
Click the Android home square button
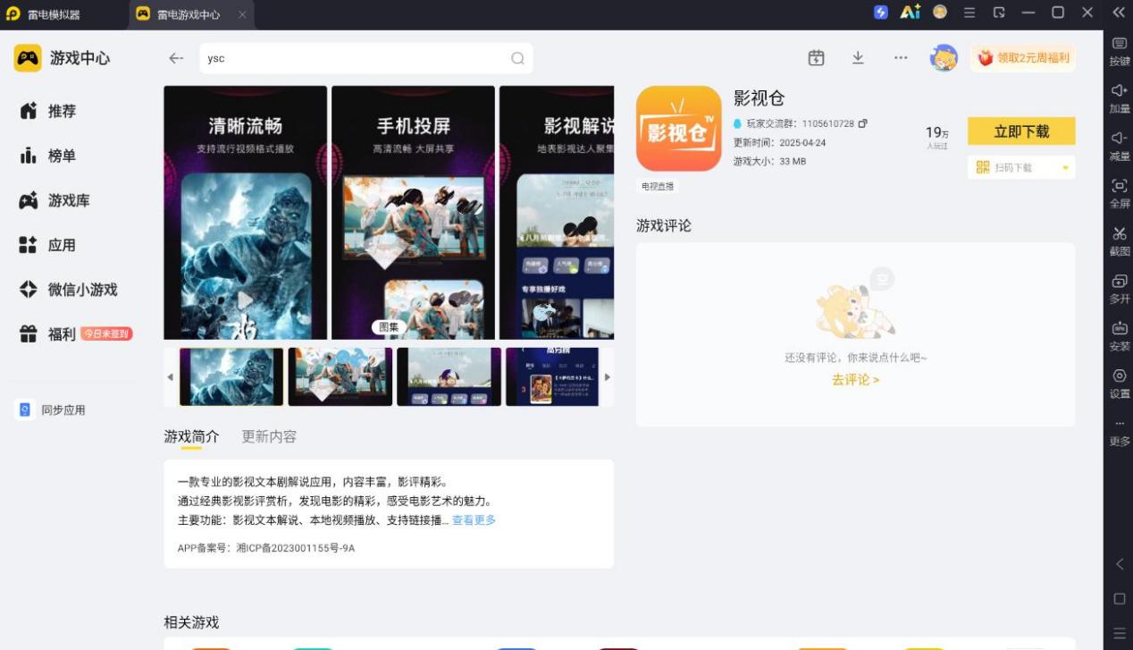(1120, 598)
